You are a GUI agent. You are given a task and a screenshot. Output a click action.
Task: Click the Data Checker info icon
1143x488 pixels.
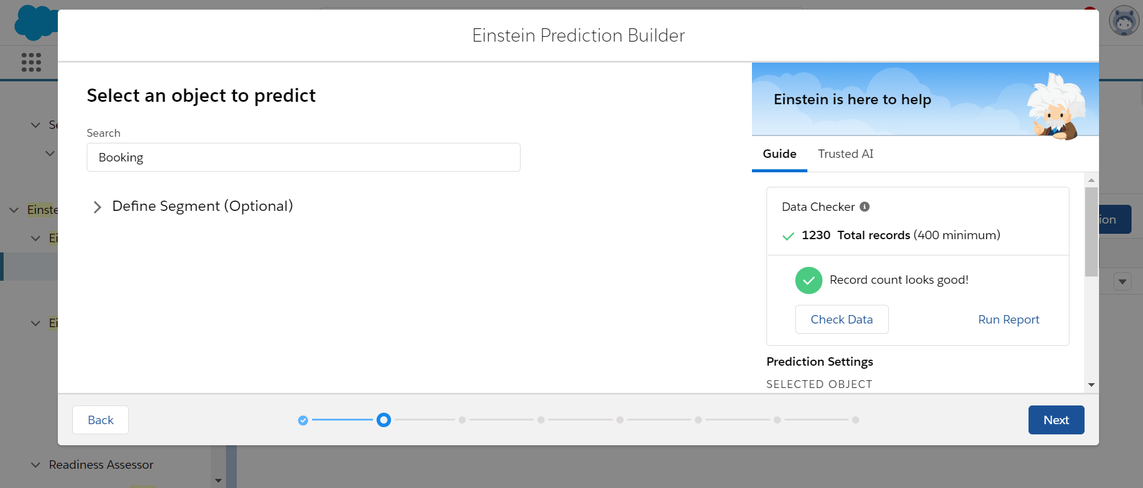pos(865,207)
